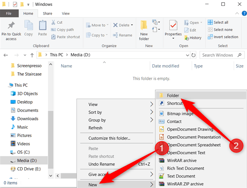Open the recent locations dropdown arrow

coord(25,55)
